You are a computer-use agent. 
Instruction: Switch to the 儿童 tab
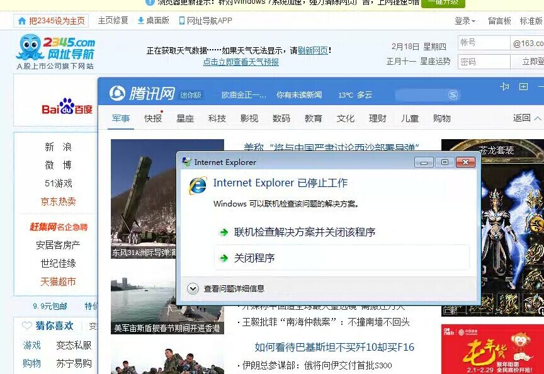pos(410,118)
